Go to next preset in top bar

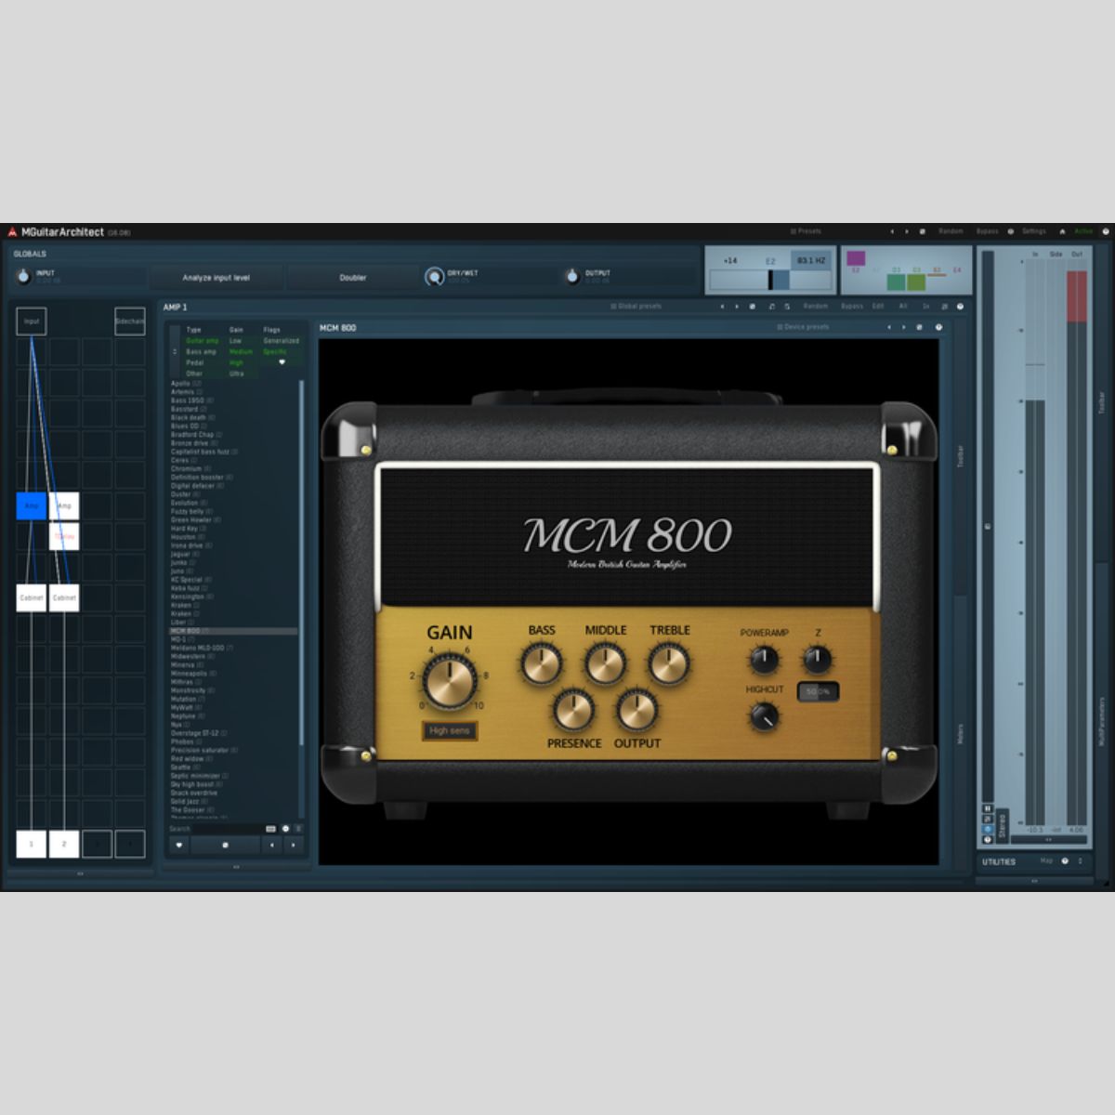[x=907, y=231]
